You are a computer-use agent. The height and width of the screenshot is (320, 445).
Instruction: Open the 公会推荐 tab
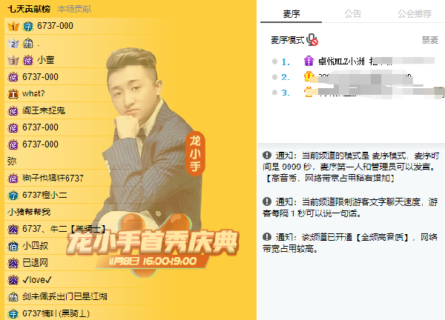click(415, 13)
